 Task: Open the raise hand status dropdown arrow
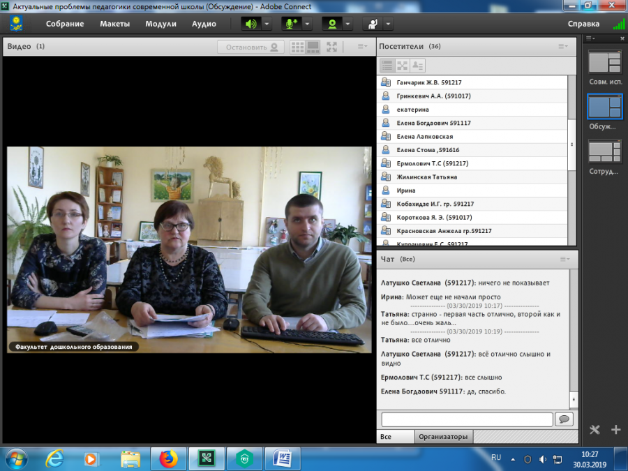[x=388, y=24]
